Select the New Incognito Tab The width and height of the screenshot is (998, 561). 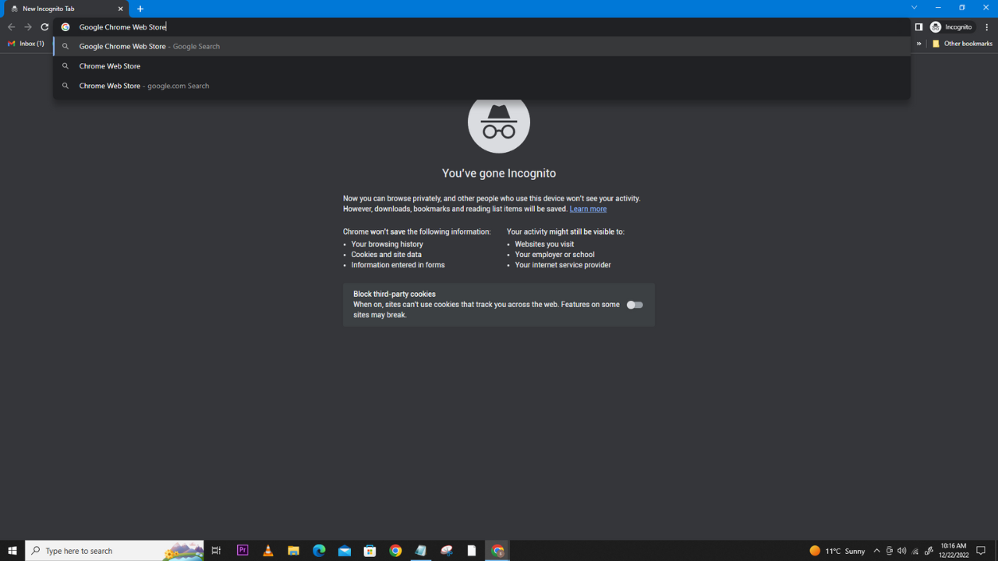67,9
